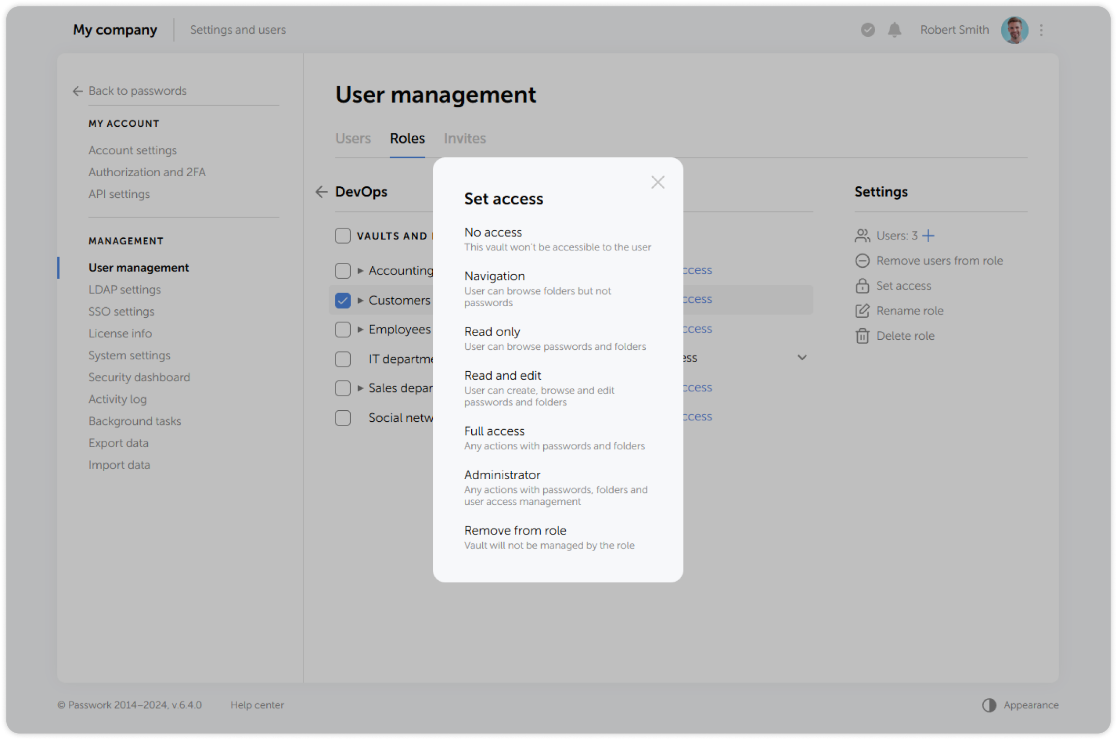Click the pencil icon for Rename role
The image size is (1117, 740).
click(862, 311)
